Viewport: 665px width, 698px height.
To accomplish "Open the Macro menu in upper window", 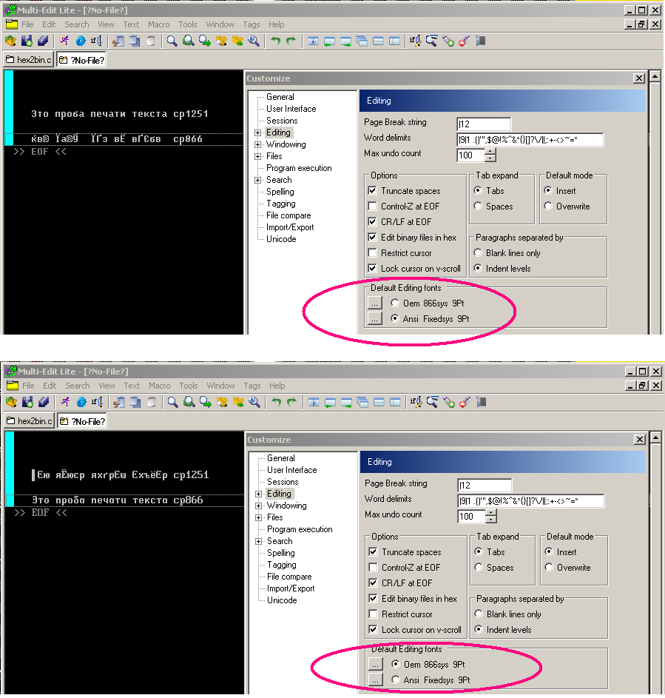I will (159, 24).
